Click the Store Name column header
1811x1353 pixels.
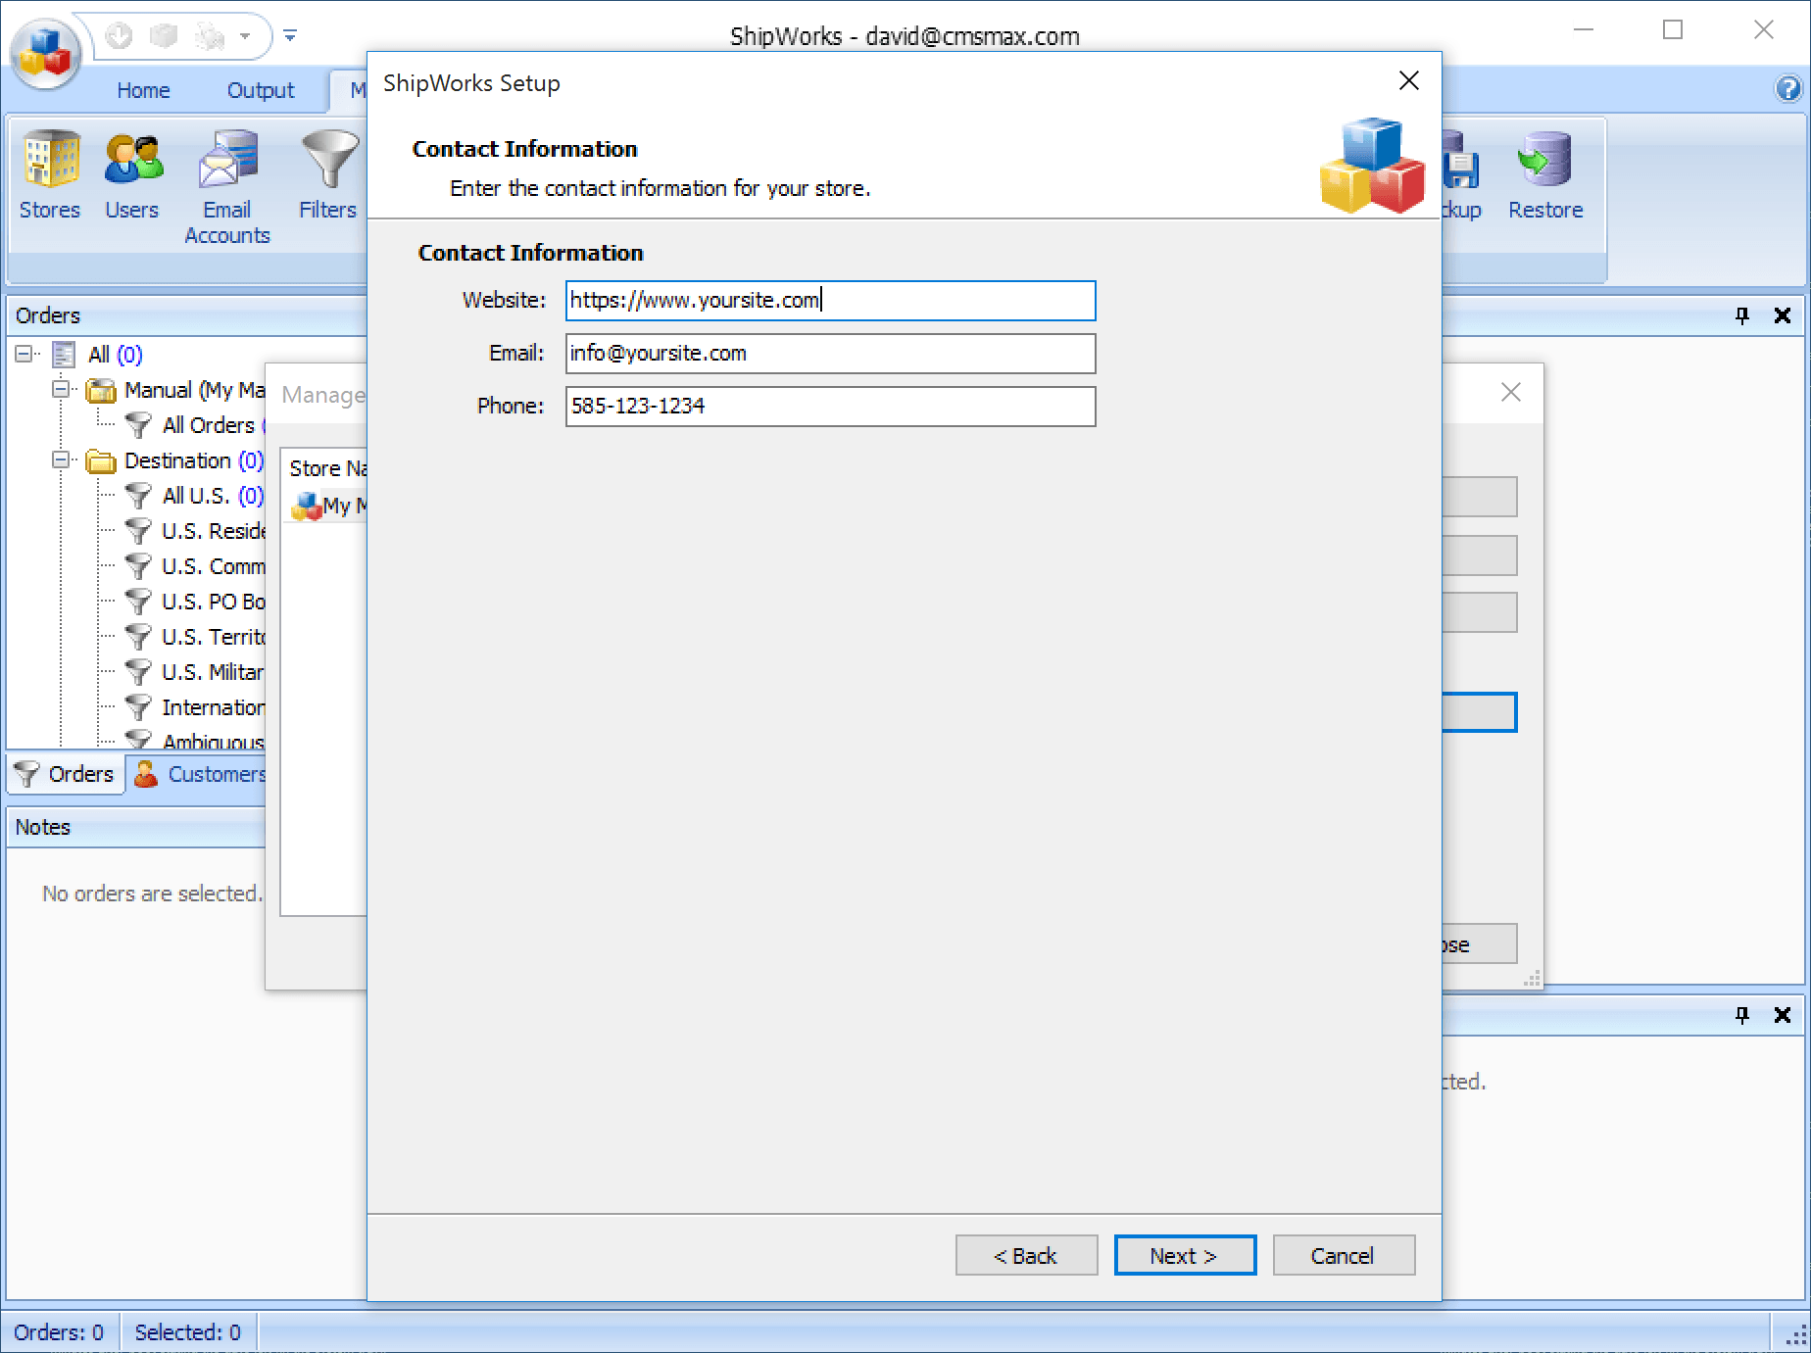pyautogui.click(x=327, y=468)
